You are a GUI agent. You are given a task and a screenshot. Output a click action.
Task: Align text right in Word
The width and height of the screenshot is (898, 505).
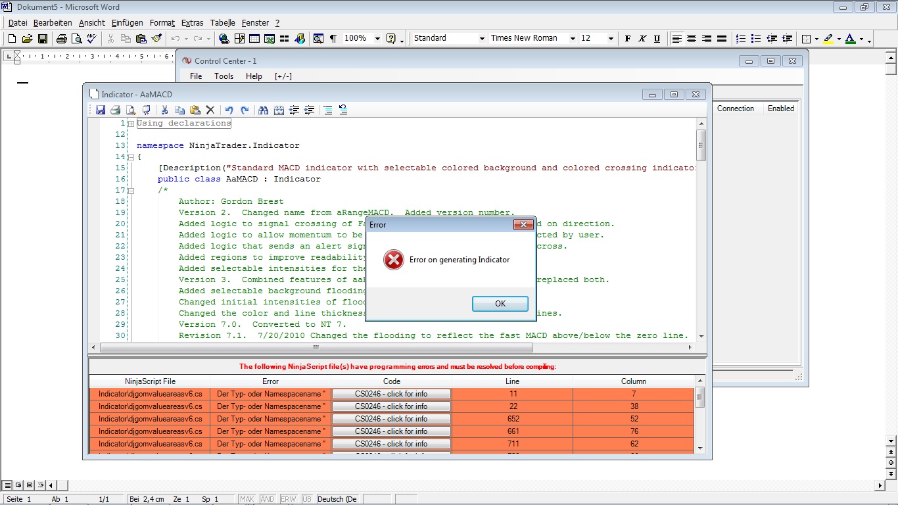[x=707, y=39]
